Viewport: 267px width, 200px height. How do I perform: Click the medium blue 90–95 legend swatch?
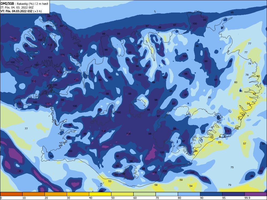pyautogui.click(x=211, y=194)
